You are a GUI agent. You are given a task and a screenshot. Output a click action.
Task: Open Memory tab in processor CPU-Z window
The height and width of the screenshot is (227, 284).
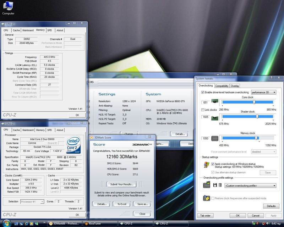(x=40, y=130)
